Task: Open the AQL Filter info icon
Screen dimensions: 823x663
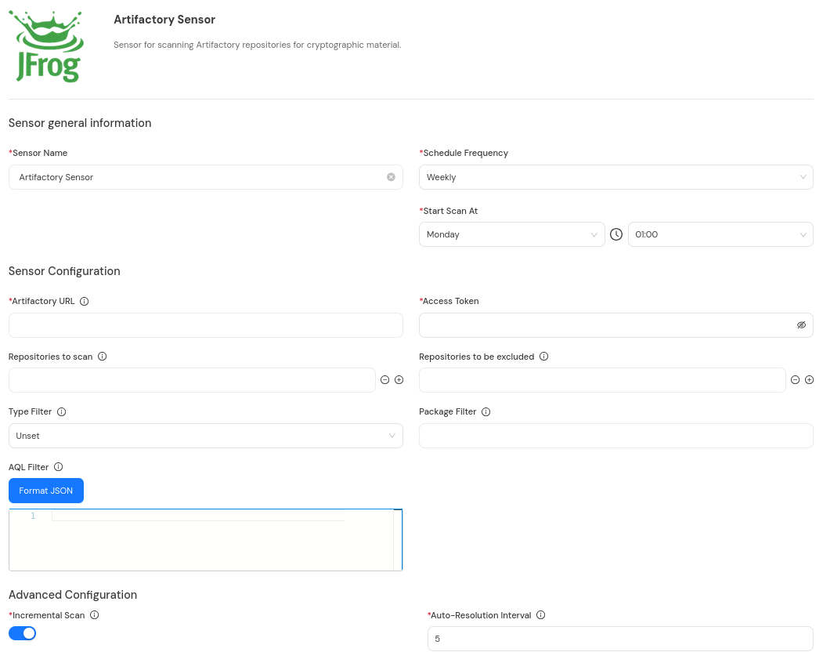Action: (59, 466)
